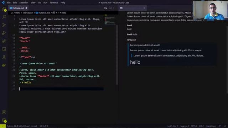The width and height of the screenshot is (228, 128).
Task: Expand the tutorial.md breadcrumb item
Action: (43, 13)
